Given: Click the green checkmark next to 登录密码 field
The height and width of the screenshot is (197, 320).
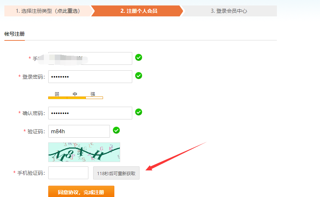Looking at the screenshot, I should tap(138, 75).
